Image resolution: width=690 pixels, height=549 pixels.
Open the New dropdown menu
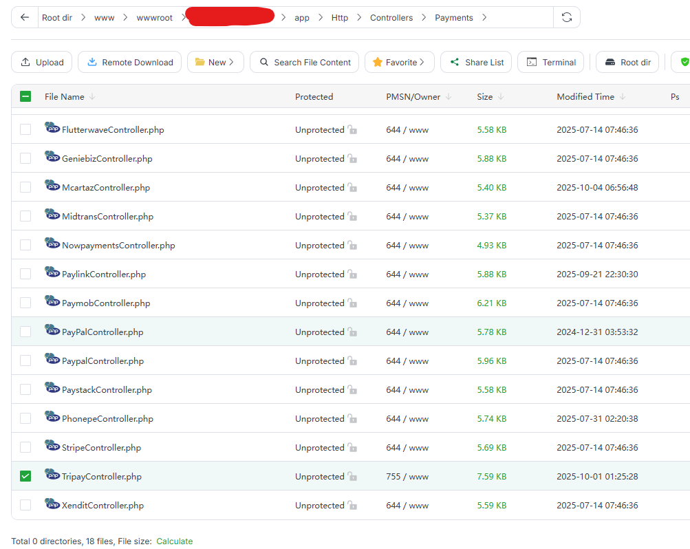215,62
